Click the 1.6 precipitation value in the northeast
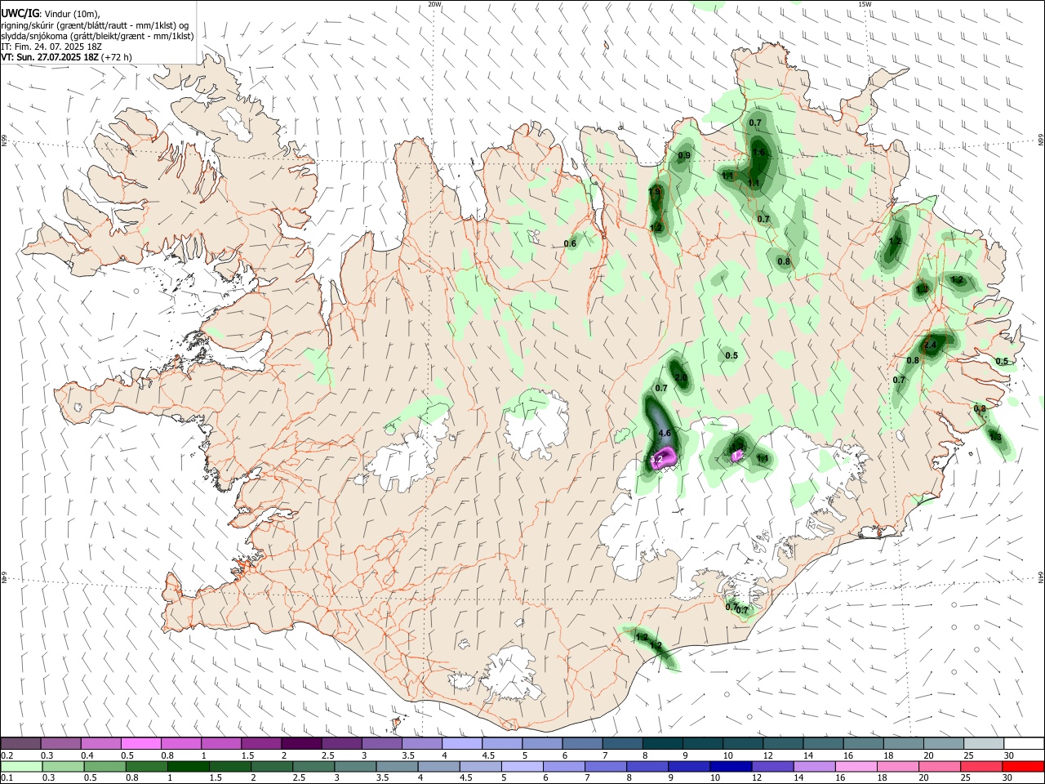This screenshot has height=784, width=1045. 758,152
